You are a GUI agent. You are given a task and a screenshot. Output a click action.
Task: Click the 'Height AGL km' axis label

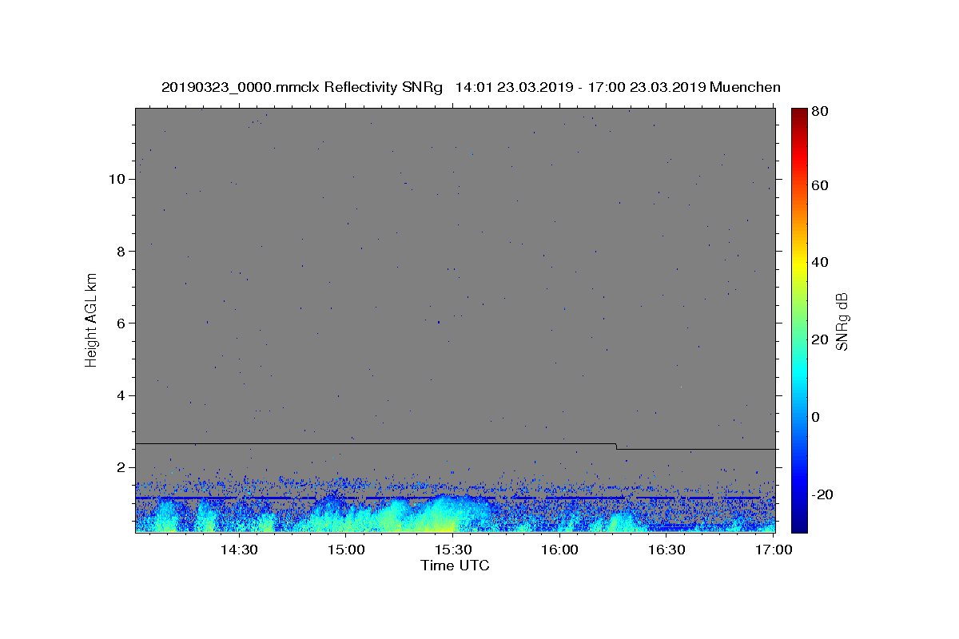click(x=91, y=320)
